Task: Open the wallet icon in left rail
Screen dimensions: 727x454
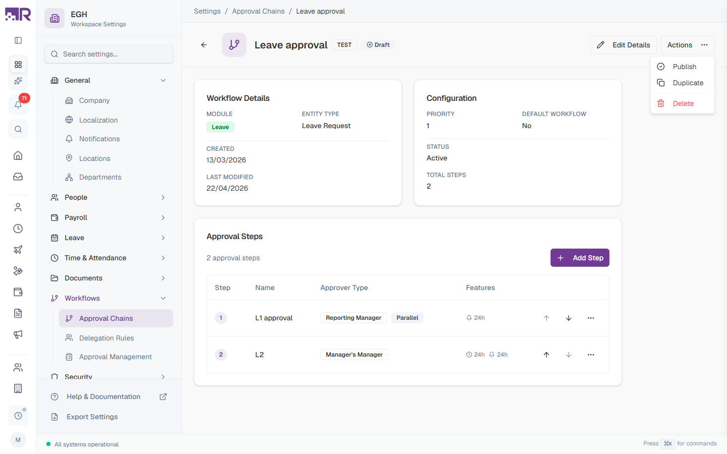Action: (18, 292)
